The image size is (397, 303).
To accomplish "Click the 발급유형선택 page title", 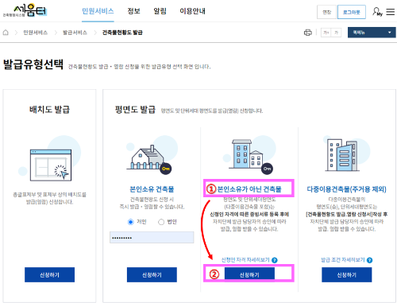I will pos(33,64).
